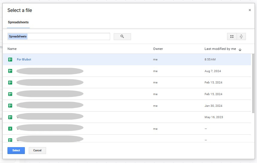
Task: Click the magnifying glass search button
Action: click(122, 36)
